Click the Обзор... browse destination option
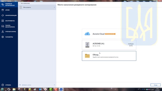Viewport: 162px width, 91px height. [109, 56]
